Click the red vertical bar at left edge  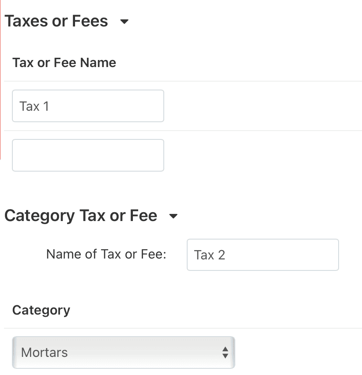pyautogui.click(x=0, y=80)
